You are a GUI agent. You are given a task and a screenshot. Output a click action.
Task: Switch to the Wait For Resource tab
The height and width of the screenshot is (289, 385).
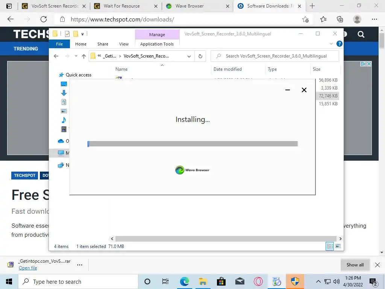click(x=121, y=6)
